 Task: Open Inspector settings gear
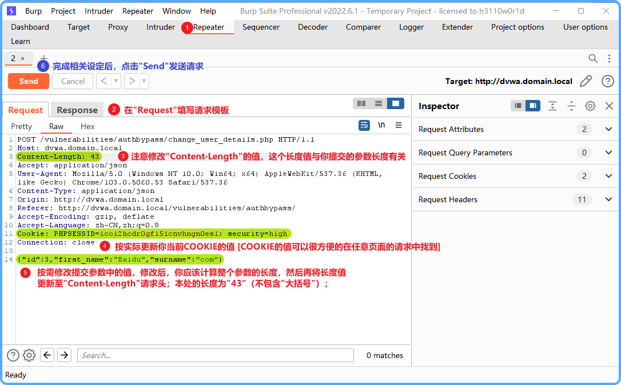pyautogui.click(x=590, y=106)
